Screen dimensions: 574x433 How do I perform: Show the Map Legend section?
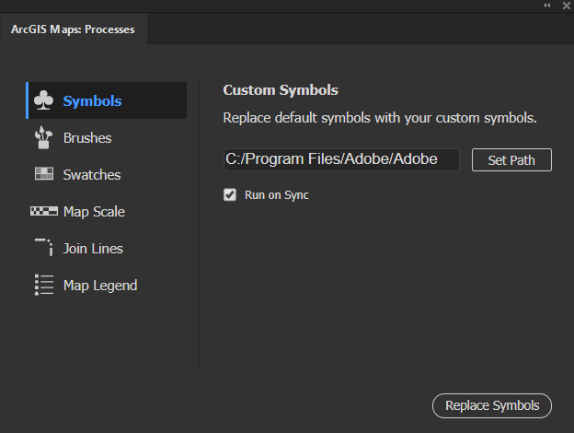(x=106, y=286)
